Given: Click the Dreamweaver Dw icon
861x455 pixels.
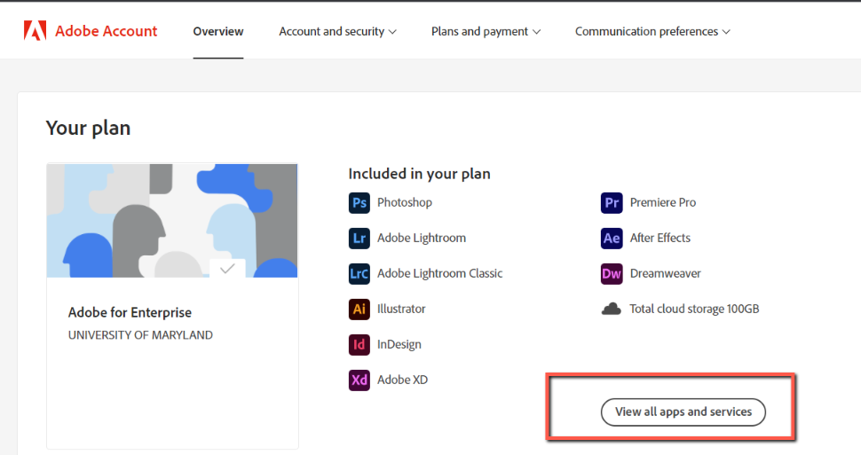Looking at the screenshot, I should coord(612,273).
